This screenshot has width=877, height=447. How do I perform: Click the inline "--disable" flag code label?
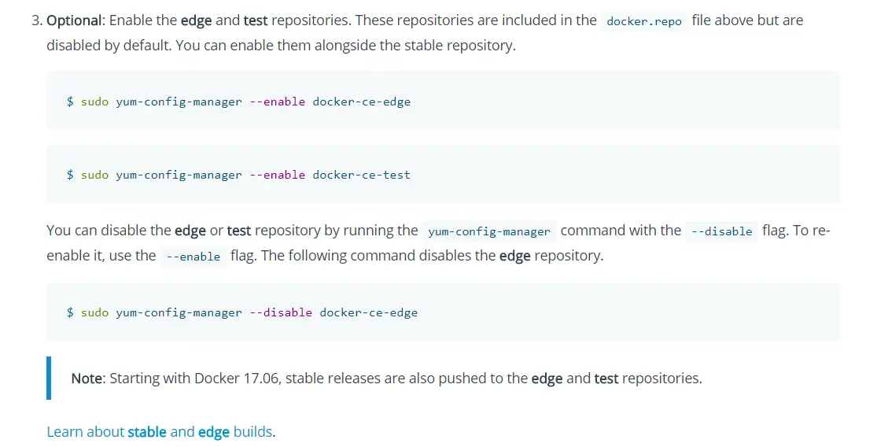(x=721, y=231)
